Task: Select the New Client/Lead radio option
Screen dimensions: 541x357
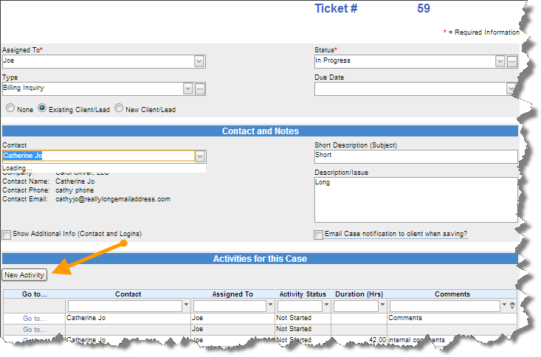Action: (119, 108)
